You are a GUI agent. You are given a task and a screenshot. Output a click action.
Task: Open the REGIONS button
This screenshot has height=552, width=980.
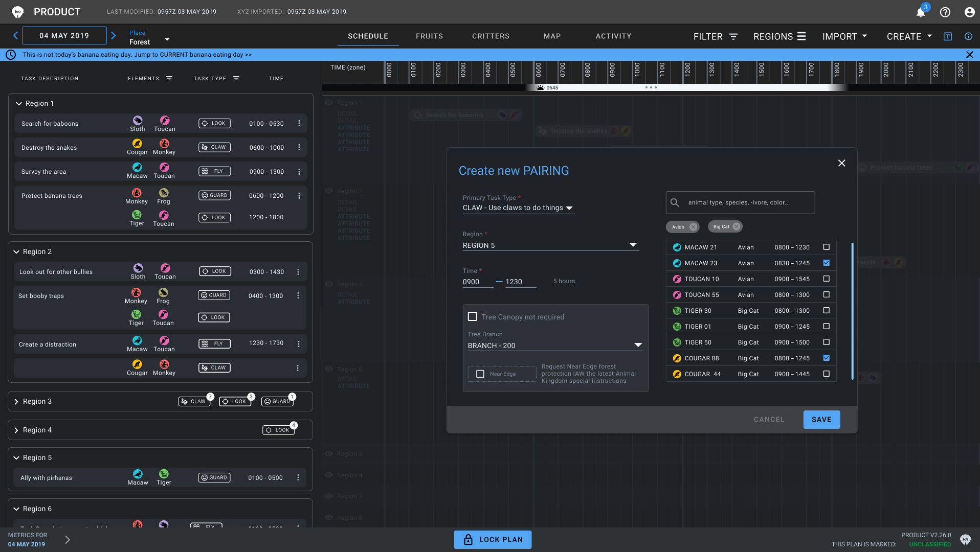pyautogui.click(x=779, y=36)
